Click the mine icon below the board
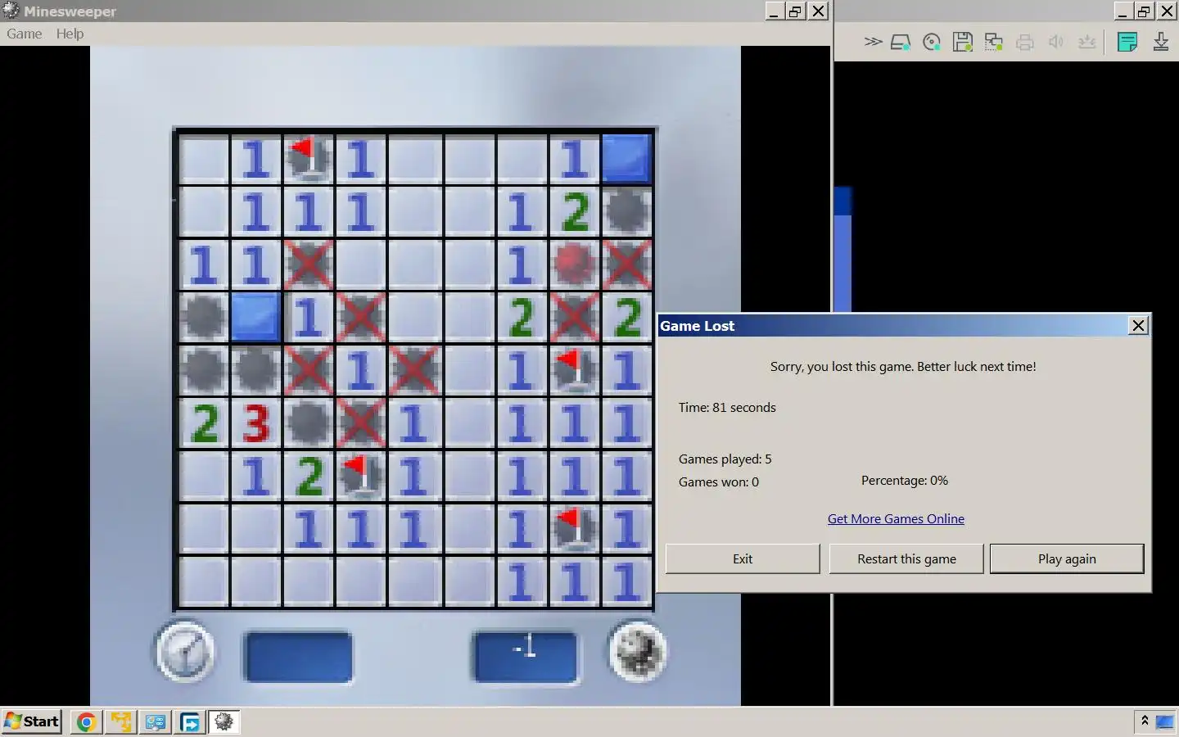Image resolution: width=1179 pixels, height=737 pixels. point(637,653)
